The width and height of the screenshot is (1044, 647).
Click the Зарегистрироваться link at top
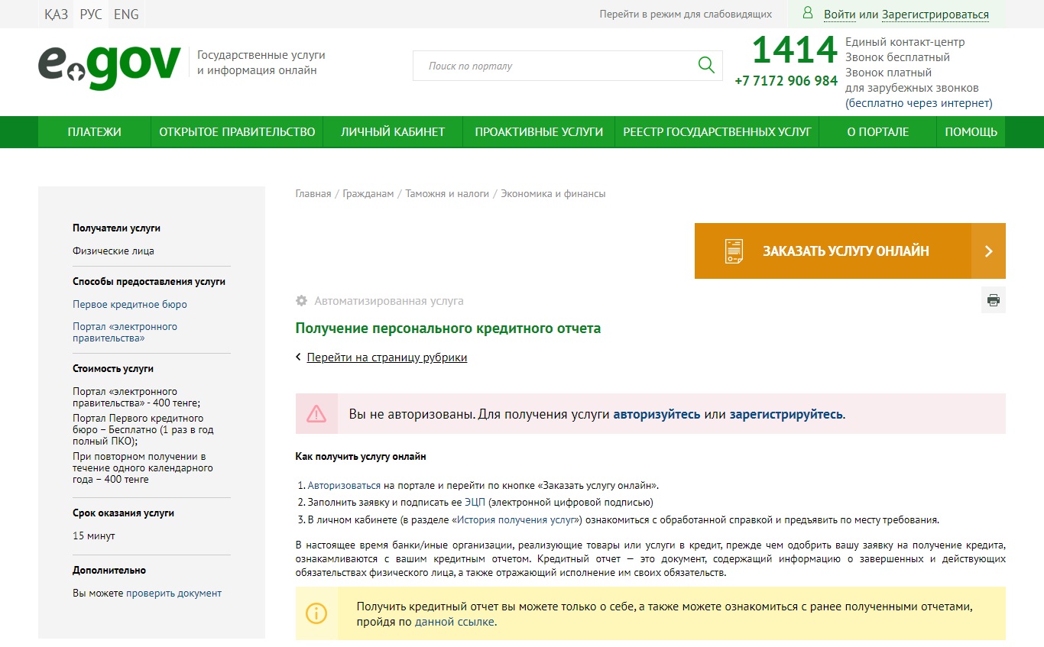coord(935,15)
